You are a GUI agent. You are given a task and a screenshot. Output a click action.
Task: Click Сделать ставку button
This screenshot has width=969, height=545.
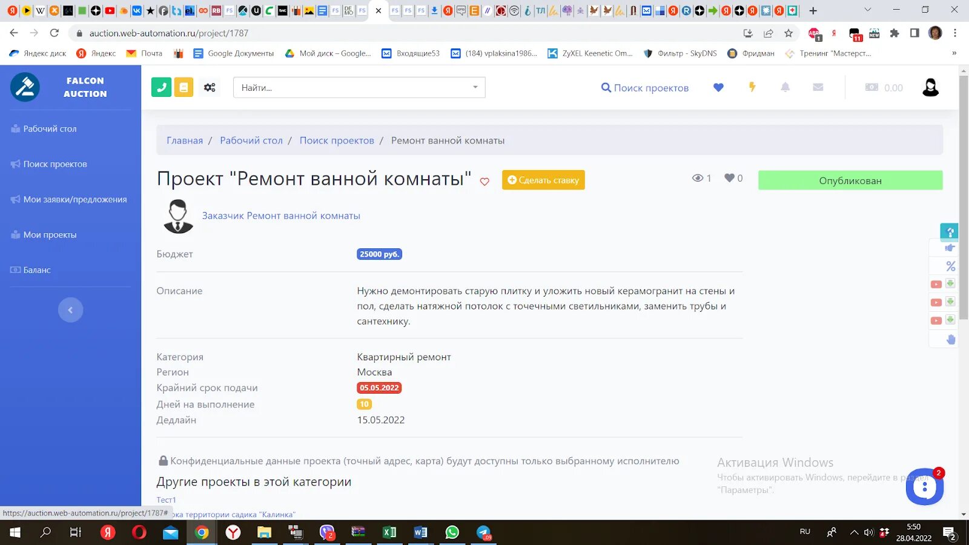coord(543,180)
